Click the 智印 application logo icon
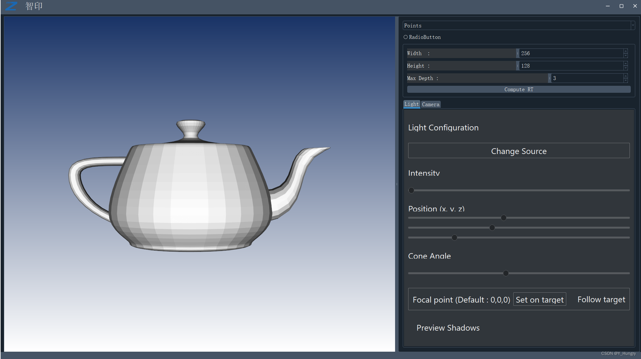Screen dimensions: 641x359 (11, 6)
